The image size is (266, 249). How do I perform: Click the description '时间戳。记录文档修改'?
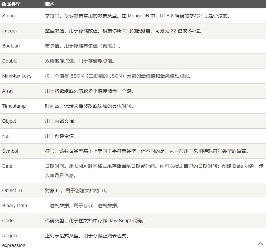89,106
